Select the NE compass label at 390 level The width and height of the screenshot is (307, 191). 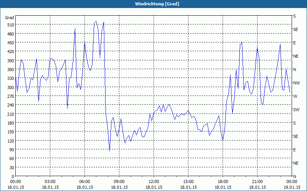coord(296,56)
